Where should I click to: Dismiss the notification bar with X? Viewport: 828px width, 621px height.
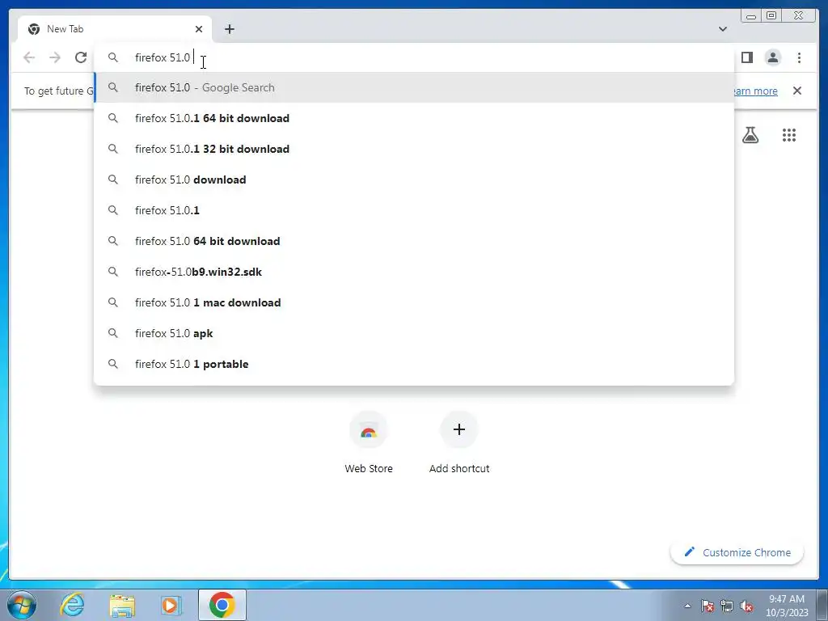tap(797, 91)
